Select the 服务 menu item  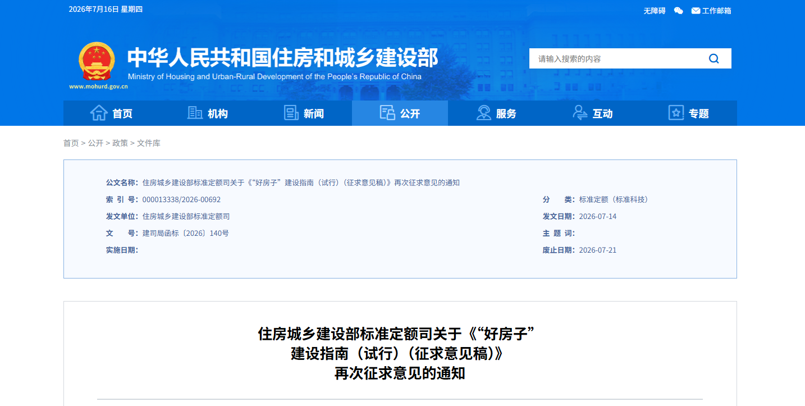pyautogui.click(x=496, y=113)
